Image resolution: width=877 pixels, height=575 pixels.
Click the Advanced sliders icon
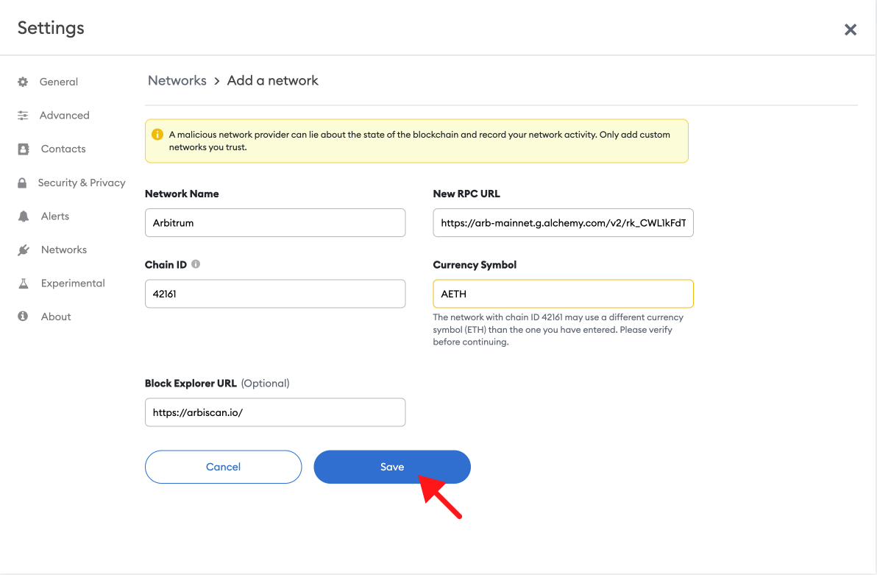(23, 116)
